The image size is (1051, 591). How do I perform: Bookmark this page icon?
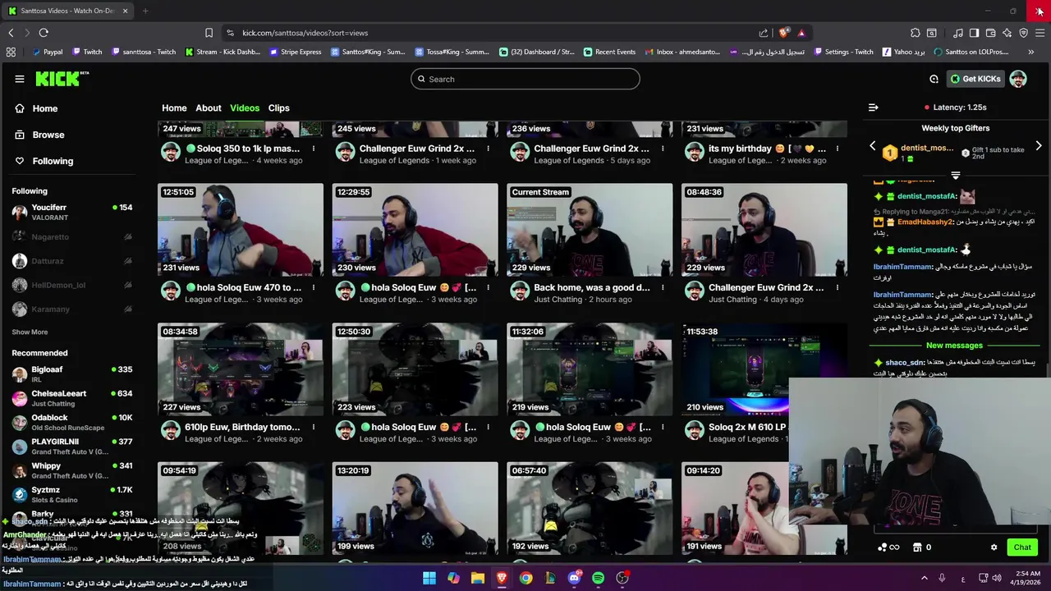(x=209, y=33)
